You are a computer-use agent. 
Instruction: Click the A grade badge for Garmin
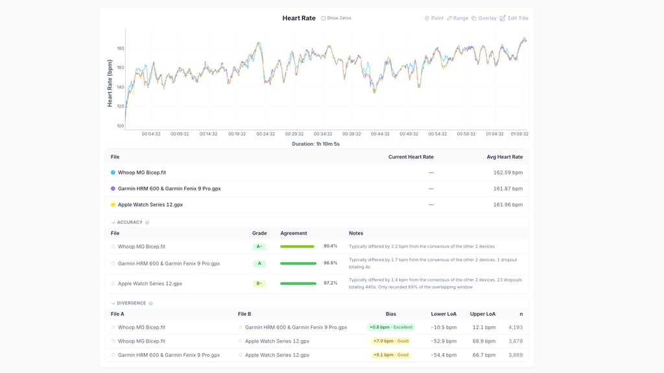pyautogui.click(x=259, y=263)
